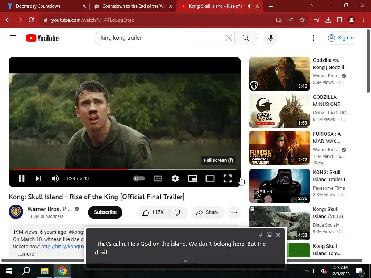Viewport: 371px width, 278px height.
Task: Open notification center icon
Action: [x=359, y=271]
